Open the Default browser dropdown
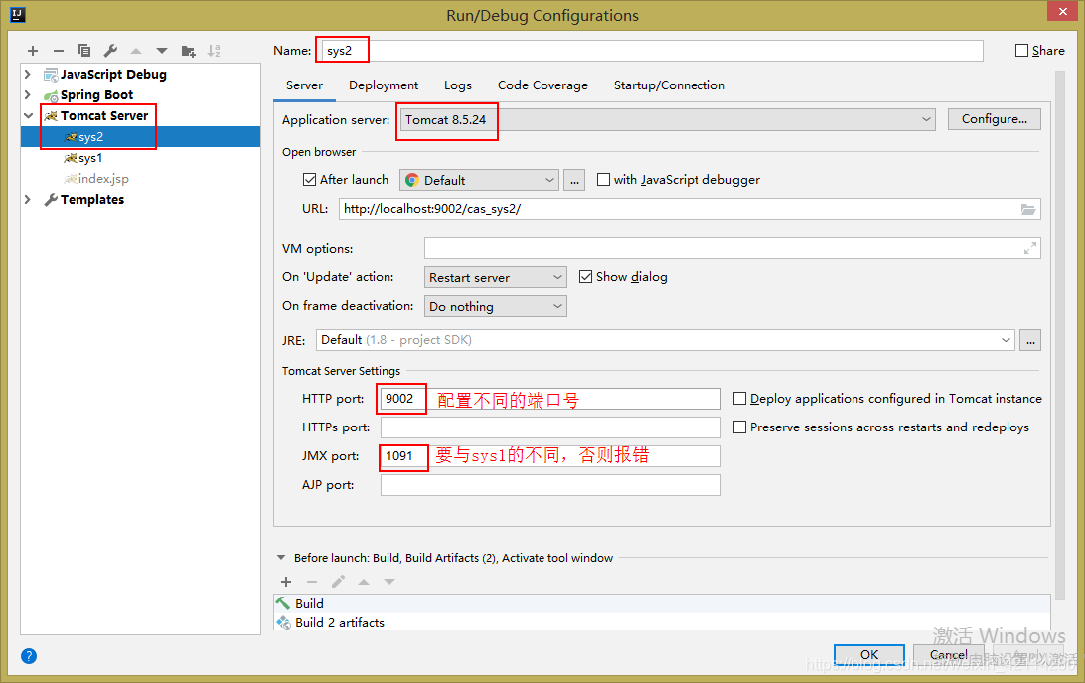Viewport: 1085px width, 683px height. tap(479, 180)
